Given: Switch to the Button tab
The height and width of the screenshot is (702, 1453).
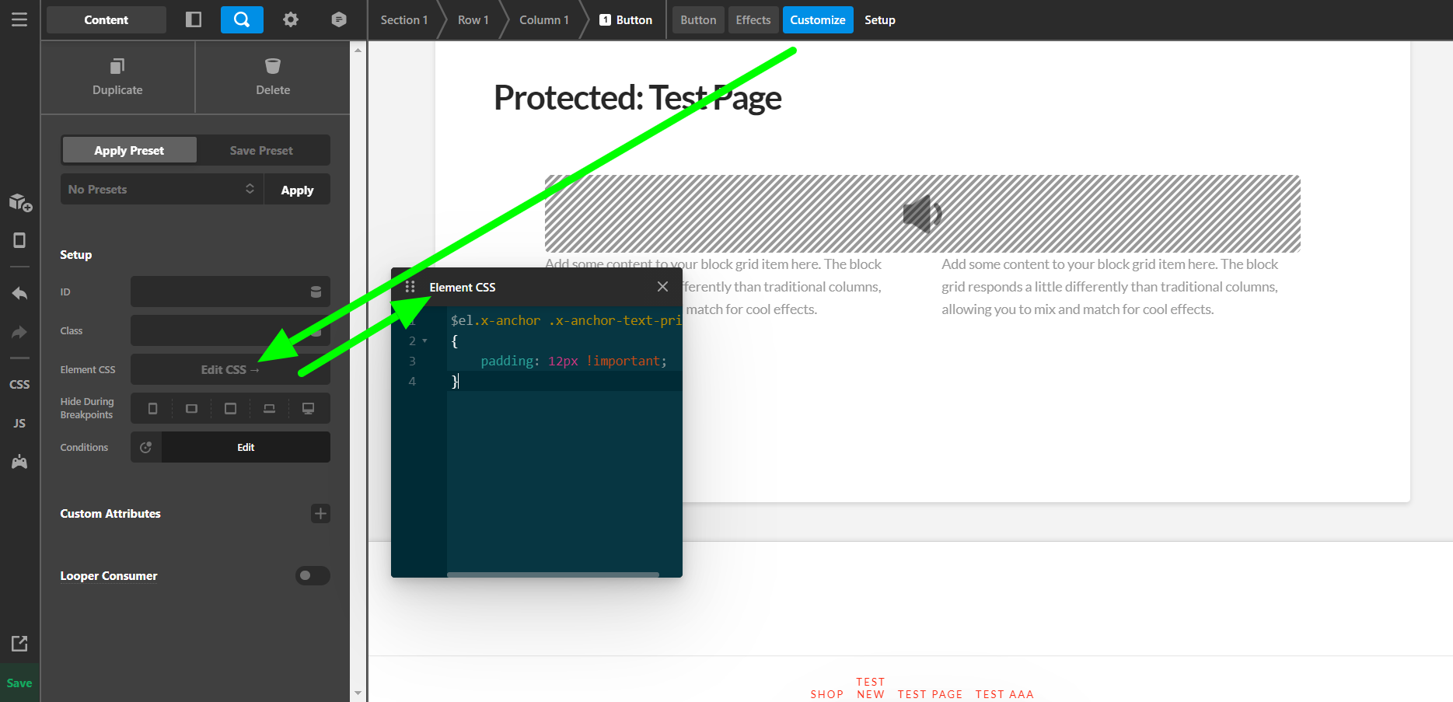Looking at the screenshot, I should pos(698,19).
